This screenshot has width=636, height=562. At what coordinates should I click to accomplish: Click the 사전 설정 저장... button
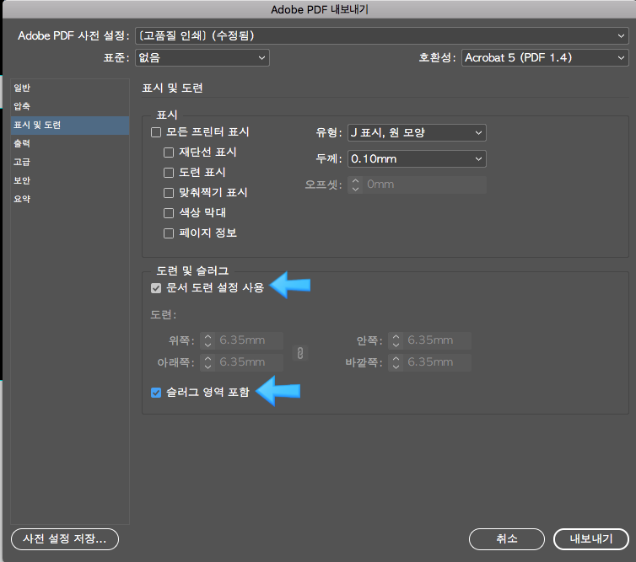pos(65,539)
